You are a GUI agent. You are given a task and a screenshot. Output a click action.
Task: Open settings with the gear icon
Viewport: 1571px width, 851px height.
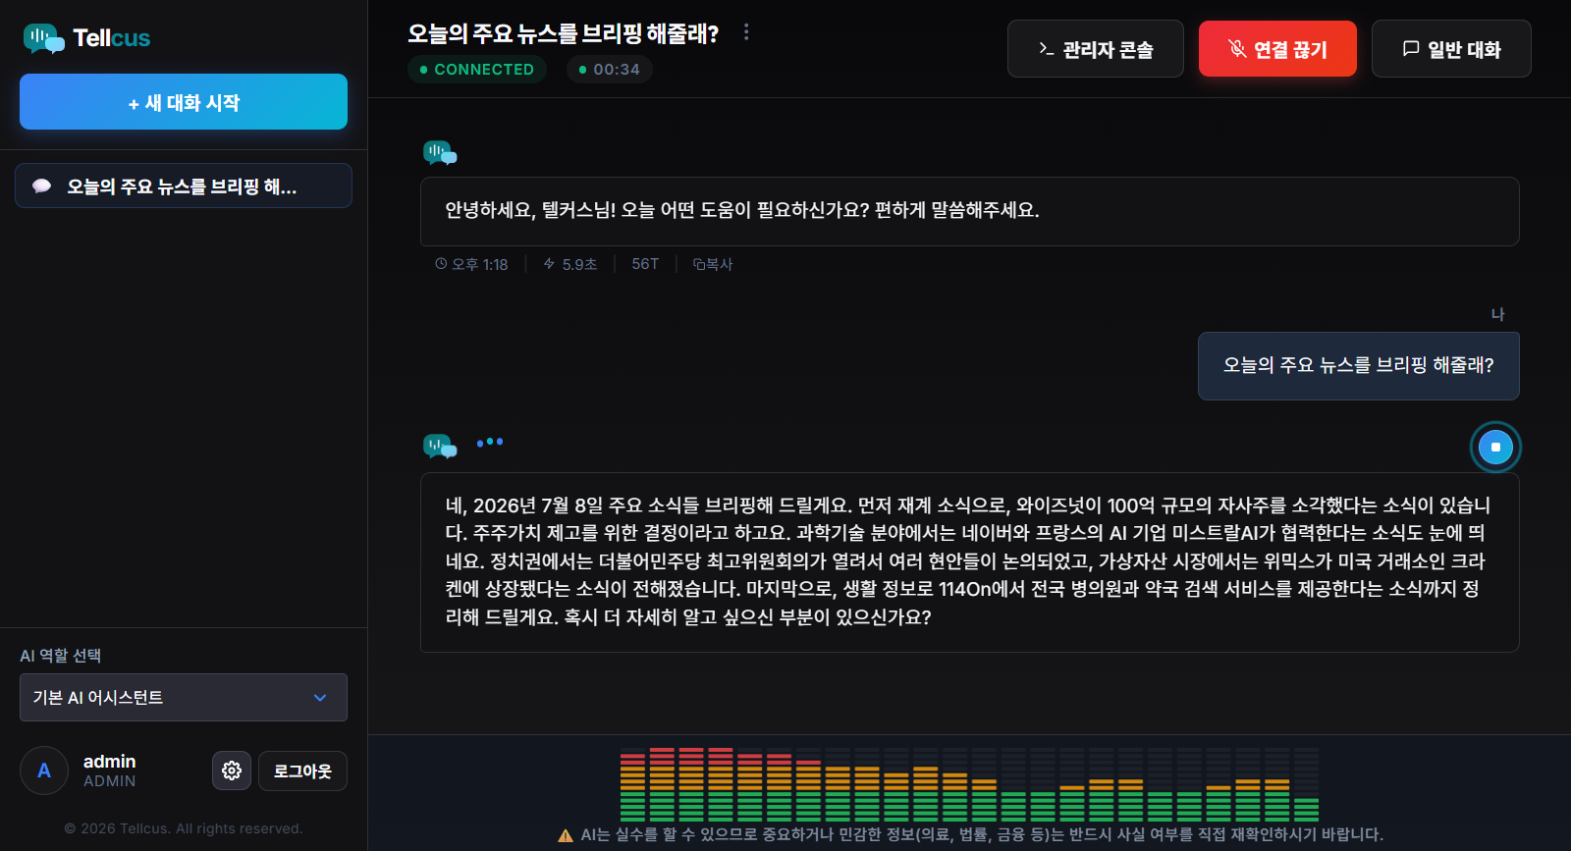click(232, 771)
